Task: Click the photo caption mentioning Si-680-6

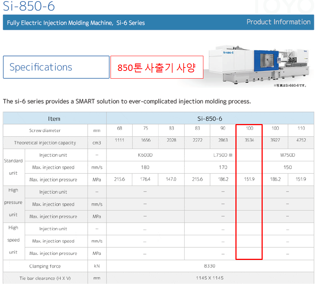Action: [x=290, y=86]
